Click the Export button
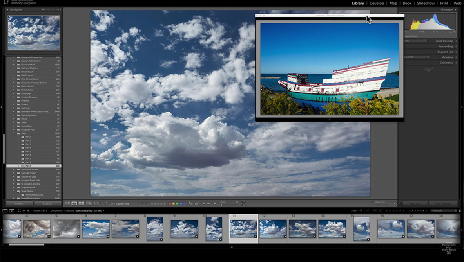This screenshot has height=262, width=464. [x=47, y=203]
